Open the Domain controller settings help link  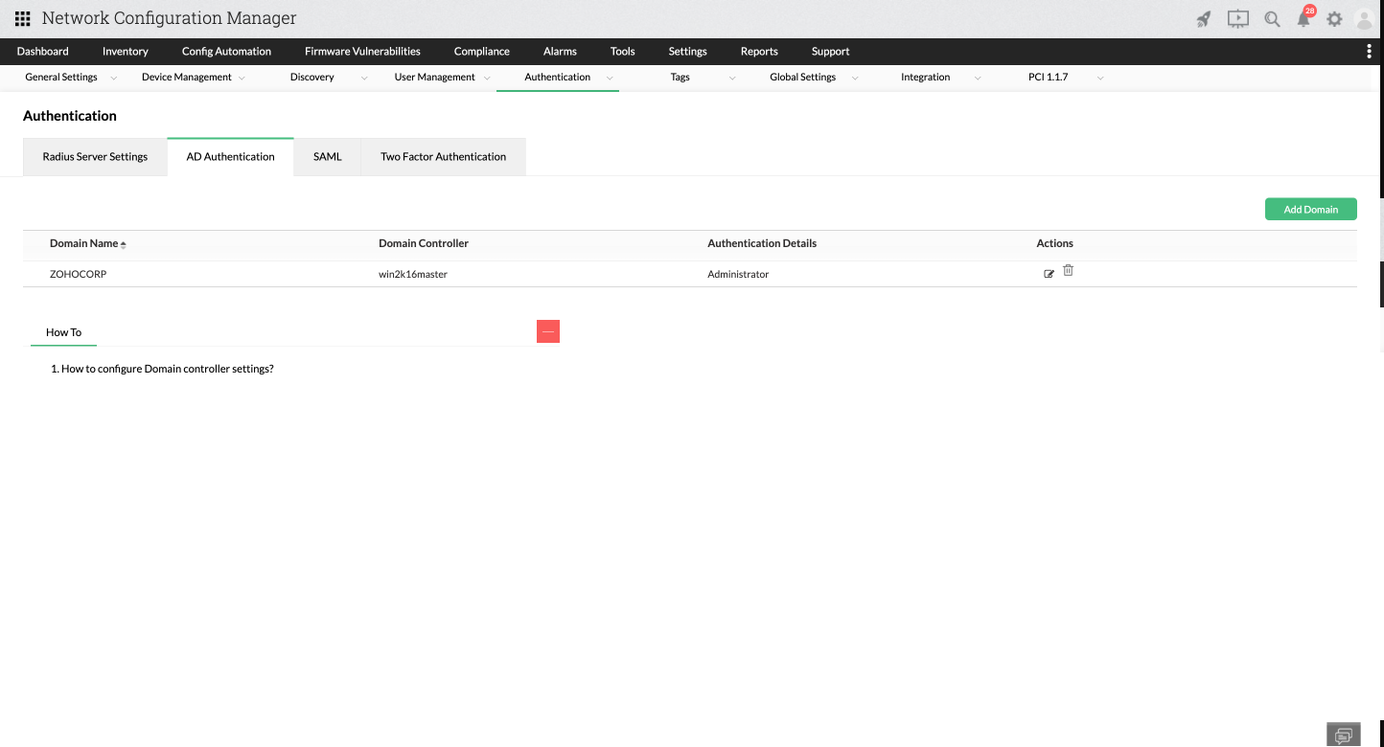(167, 368)
